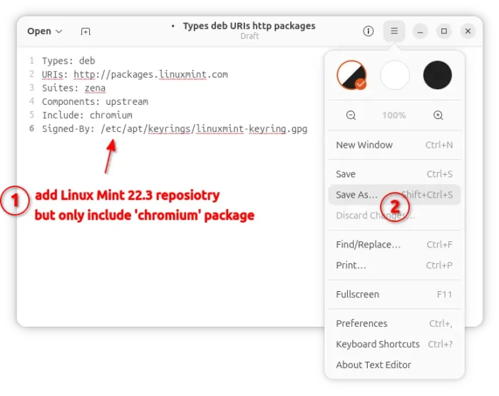Viewport: 499px width, 396px height.
Task: Open Preferences from the menu
Action: point(394,323)
